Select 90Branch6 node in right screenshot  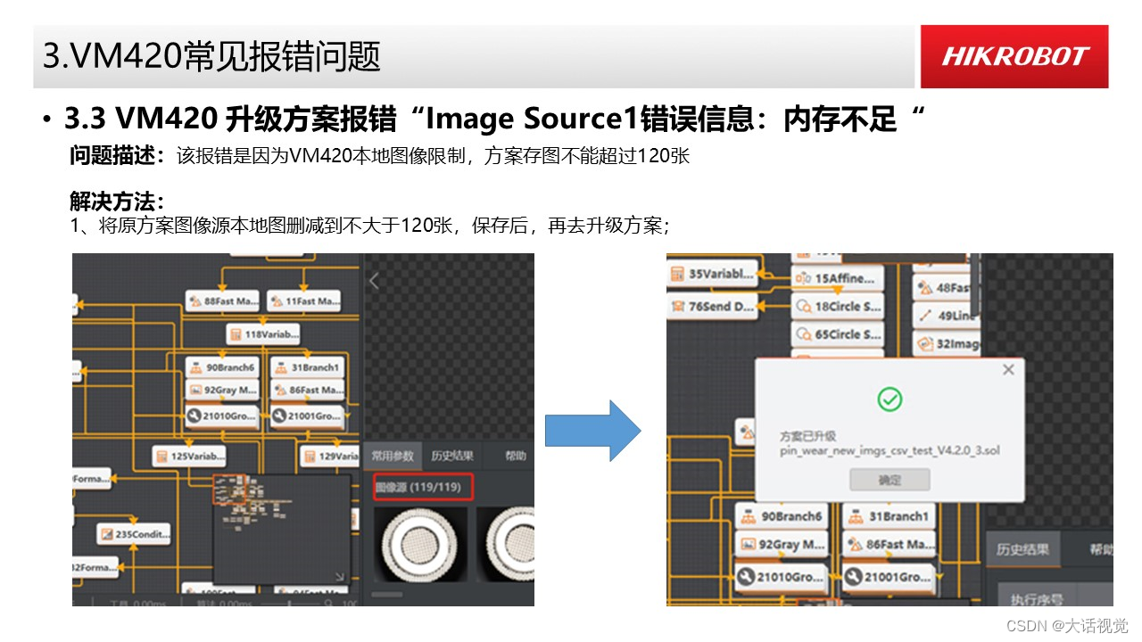(782, 516)
